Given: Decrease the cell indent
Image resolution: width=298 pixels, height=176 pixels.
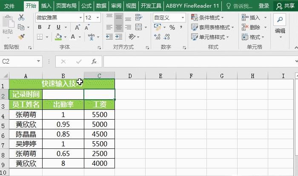Looking at the screenshot, I should click(109, 37).
